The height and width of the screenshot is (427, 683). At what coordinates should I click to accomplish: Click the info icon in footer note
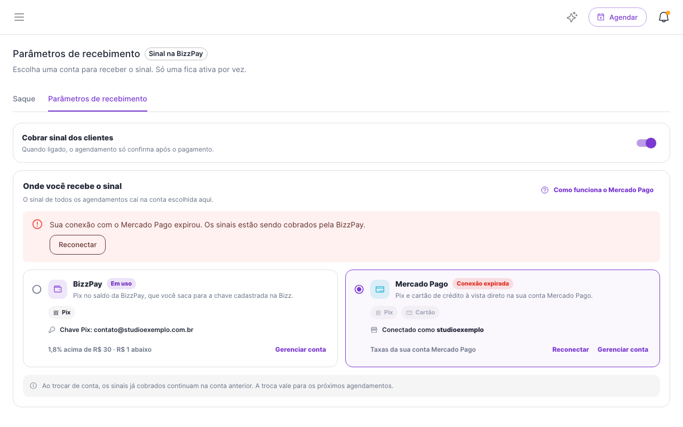click(33, 385)
